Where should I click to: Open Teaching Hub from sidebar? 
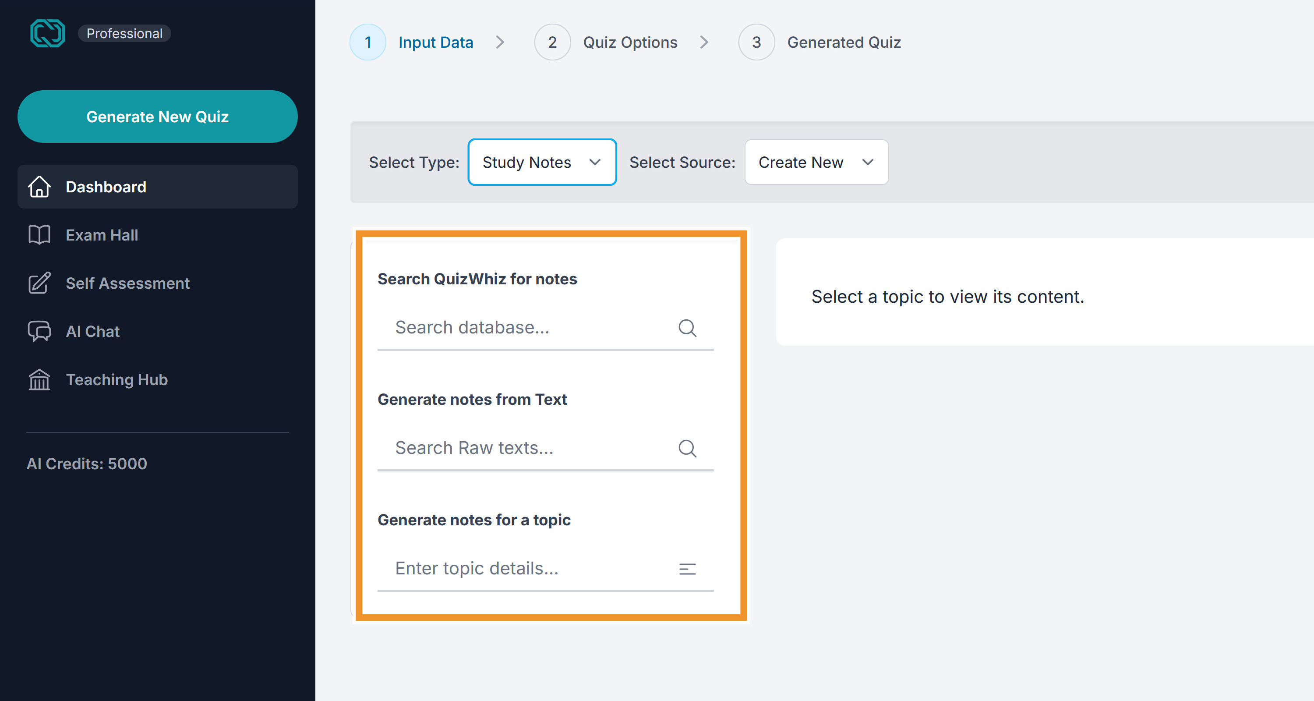click(x=158, y=379)
